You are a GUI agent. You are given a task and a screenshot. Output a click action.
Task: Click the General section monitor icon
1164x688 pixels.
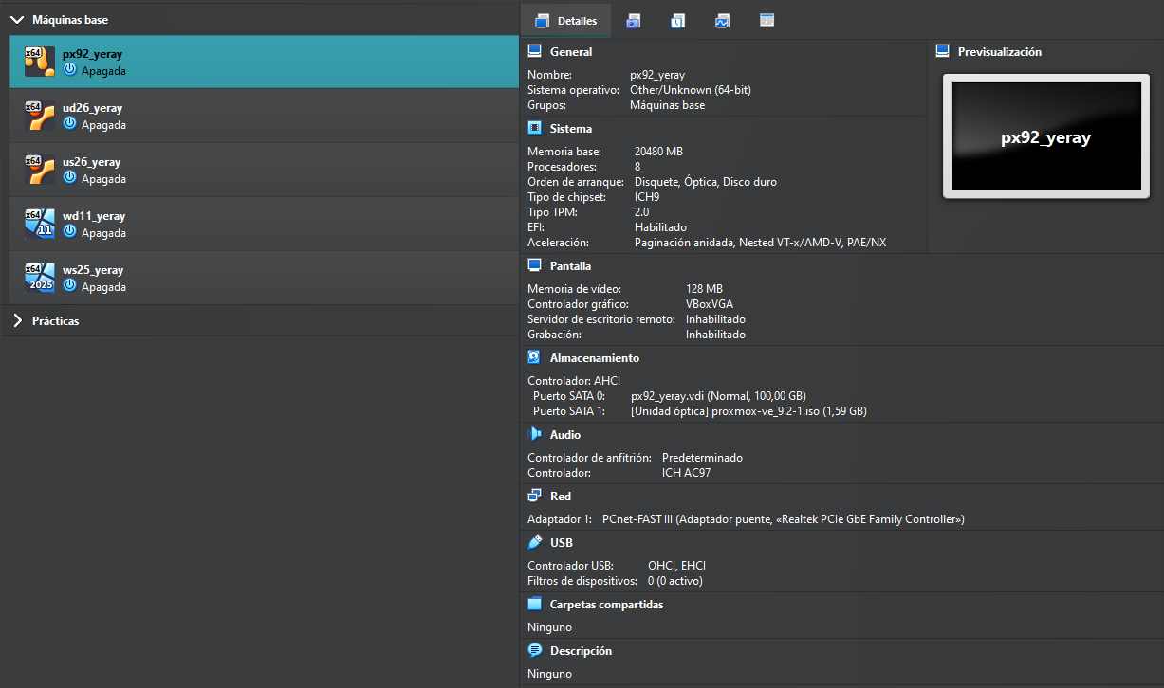pos(534,51)
